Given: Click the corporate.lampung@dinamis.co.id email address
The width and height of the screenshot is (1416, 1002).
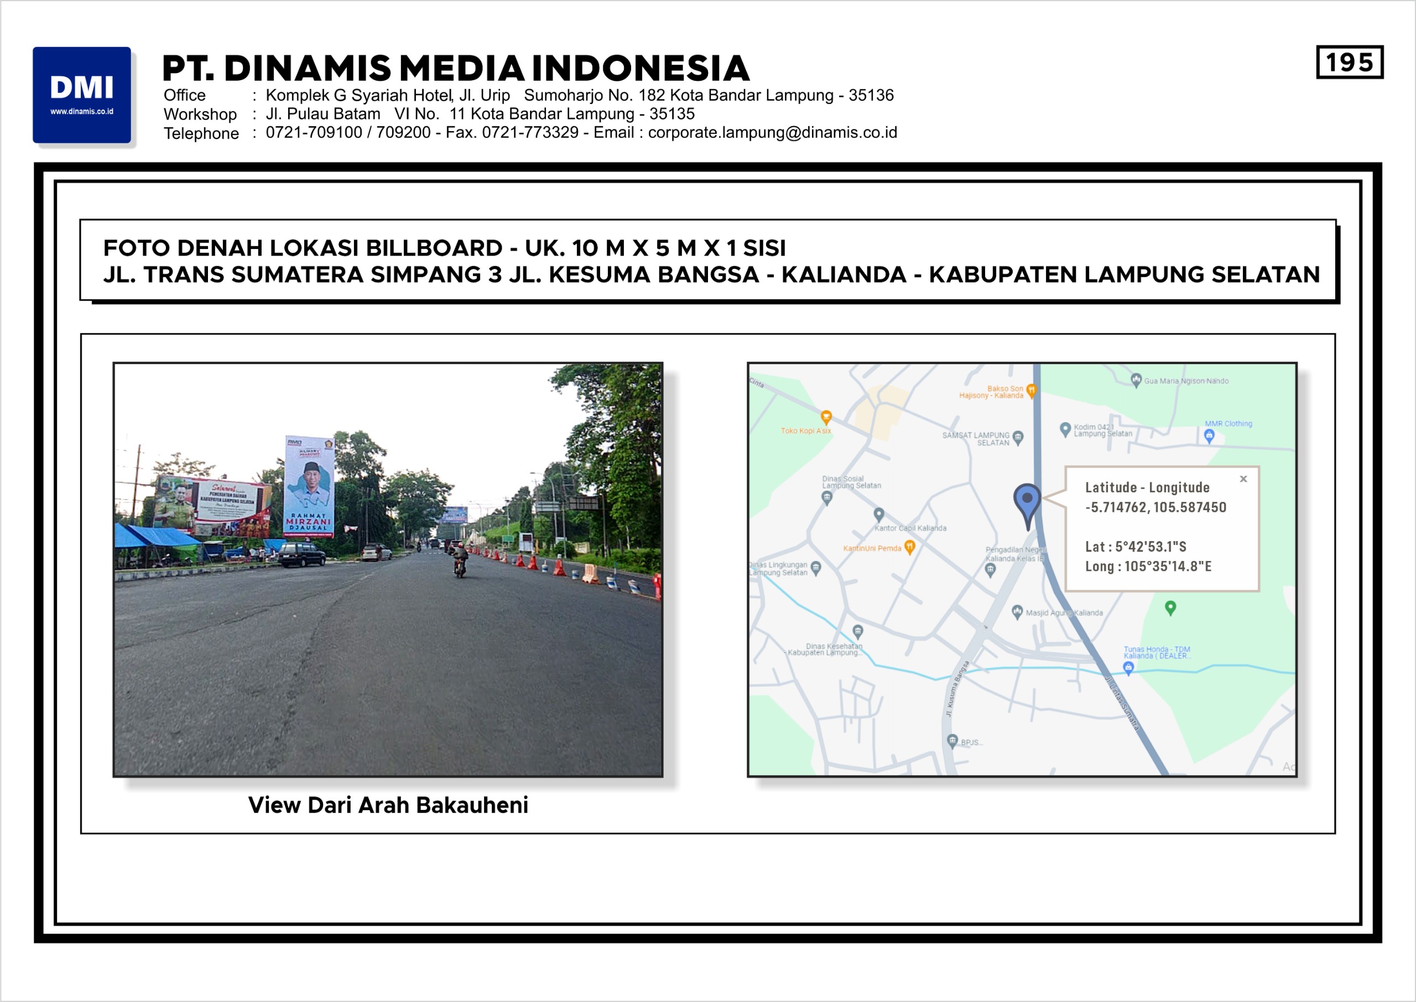Looking at the screenshot, I should pos(772,133).
